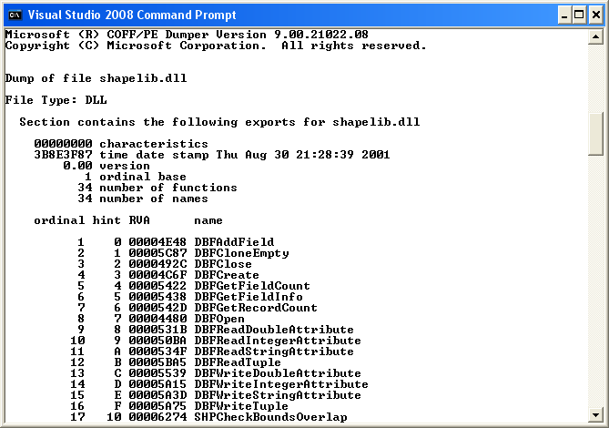Click the vertical scrollbar thumb
The height and width of the screenshot is (428, 609).
[595, 134]
